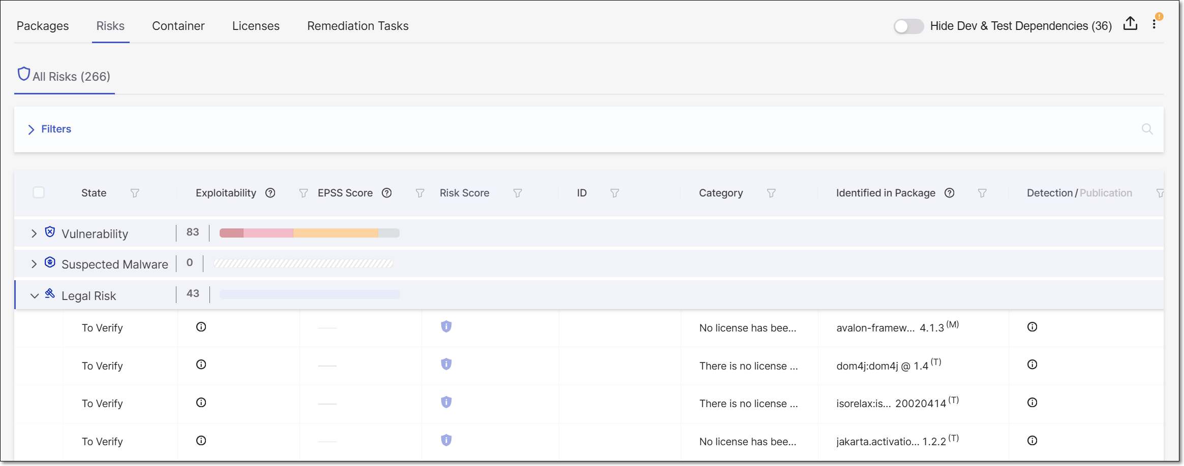Check the select-all checkbox in table header
The height and width of the screenshot is (466, 1184).
tap(39, 192)
